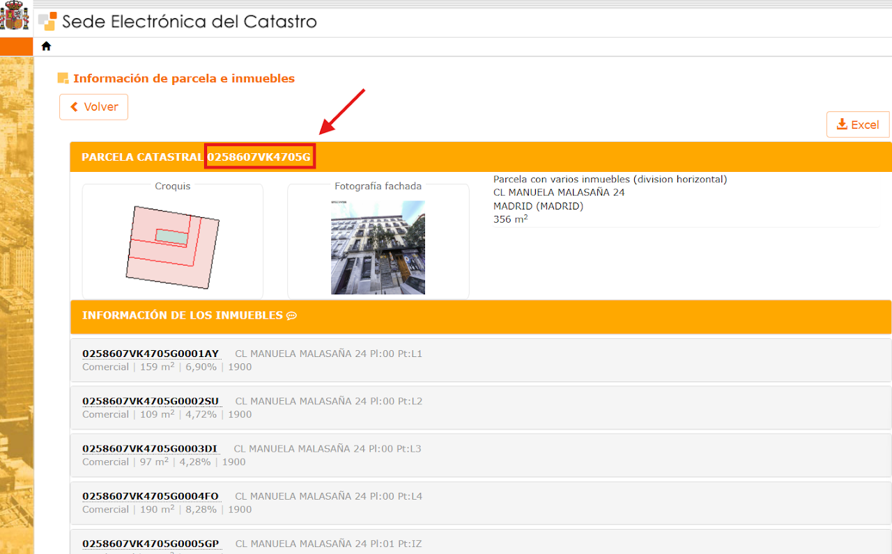This screenshot has height=554, width=892.
Task: Click the Spanish coat of arms logo
Action: (x=15, y=17)
